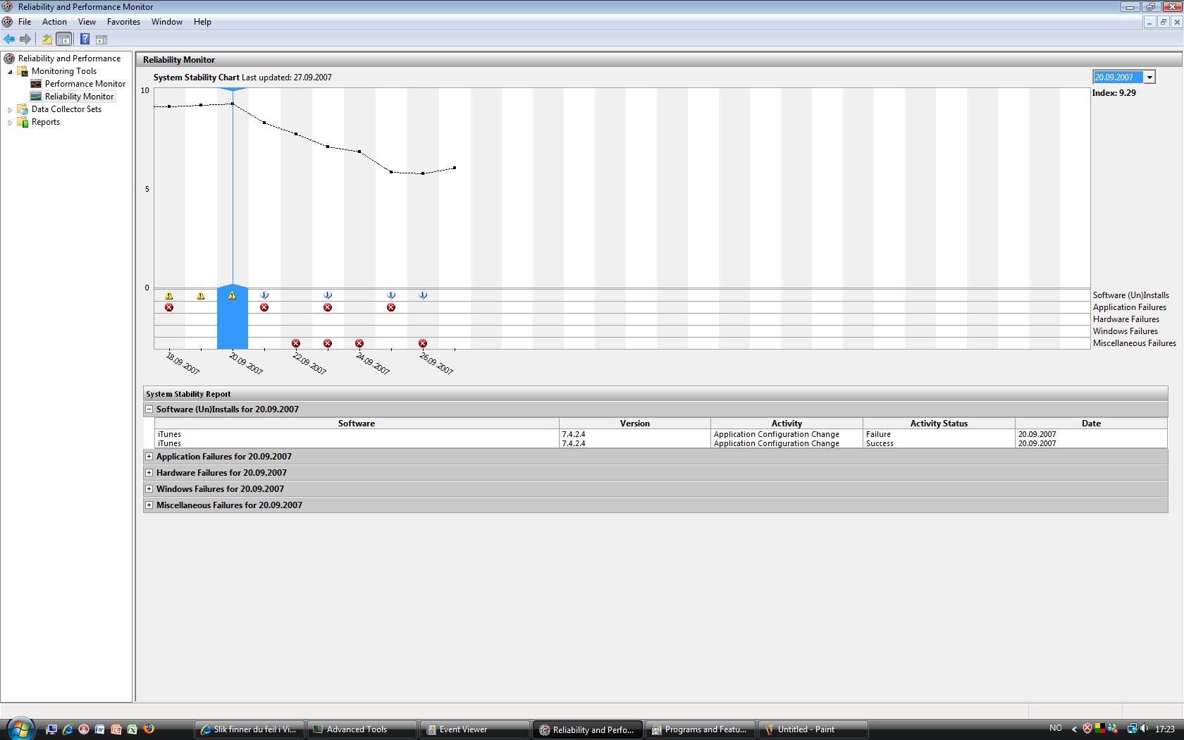Open the Favorites menu
The height and width of the screenshot is (740, 1184).
click(x=123, y=22)
